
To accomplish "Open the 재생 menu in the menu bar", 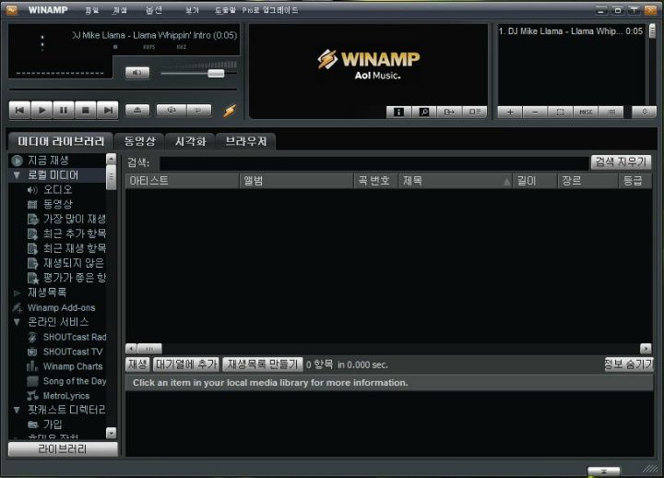I will [120, 10].
